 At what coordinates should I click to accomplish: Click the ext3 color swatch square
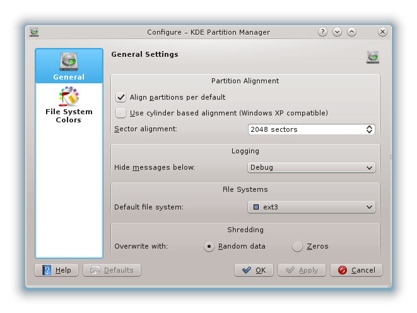click(255, 207)
